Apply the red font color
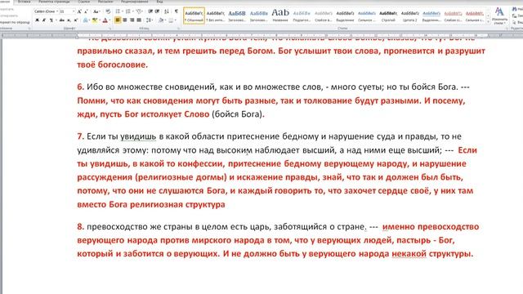This screenshot has width=523, height=294. (x=105, y=20)
